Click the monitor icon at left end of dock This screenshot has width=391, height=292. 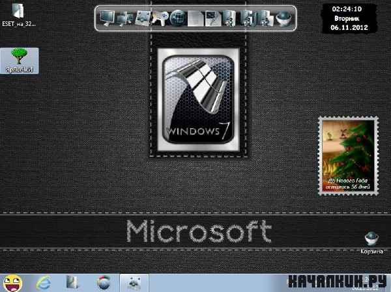tap(108, 18)
